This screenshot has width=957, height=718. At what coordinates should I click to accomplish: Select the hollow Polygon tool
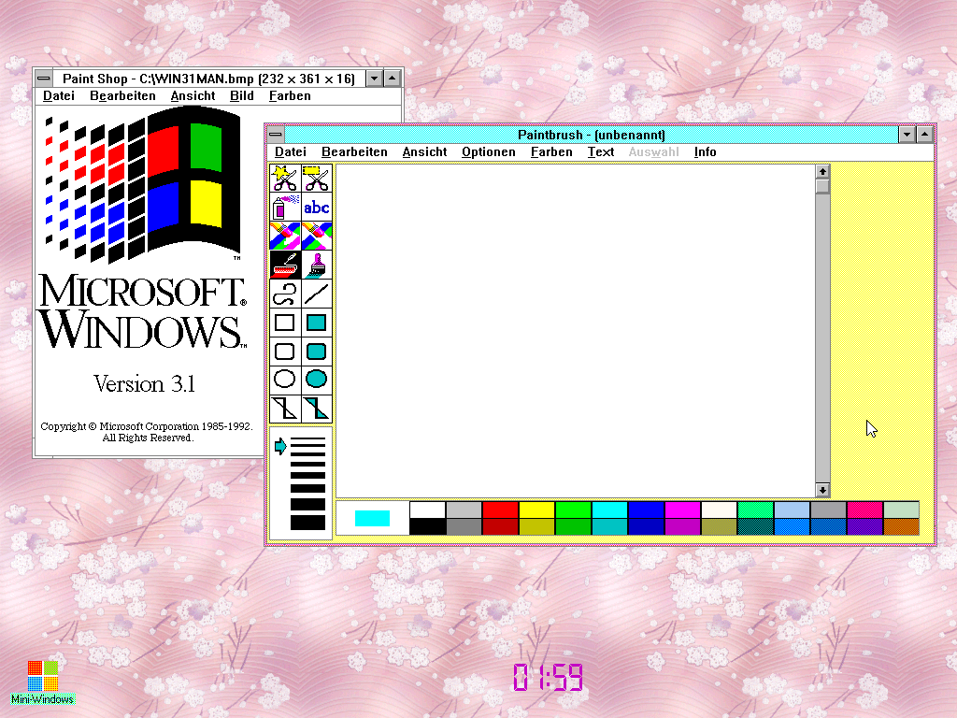(x=285, y=408)
